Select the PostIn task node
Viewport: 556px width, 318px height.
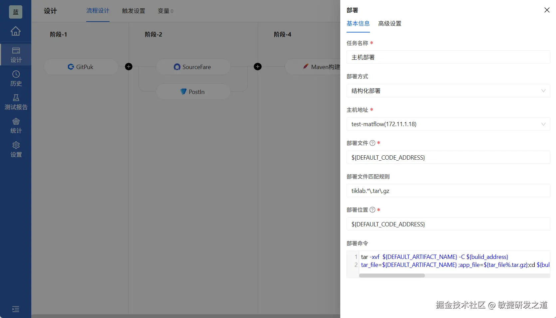193,92
